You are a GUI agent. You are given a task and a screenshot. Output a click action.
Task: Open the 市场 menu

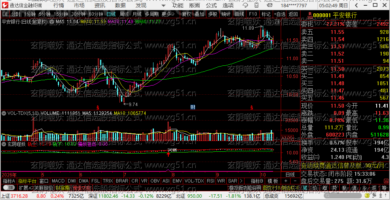click(x=79, y=5)
